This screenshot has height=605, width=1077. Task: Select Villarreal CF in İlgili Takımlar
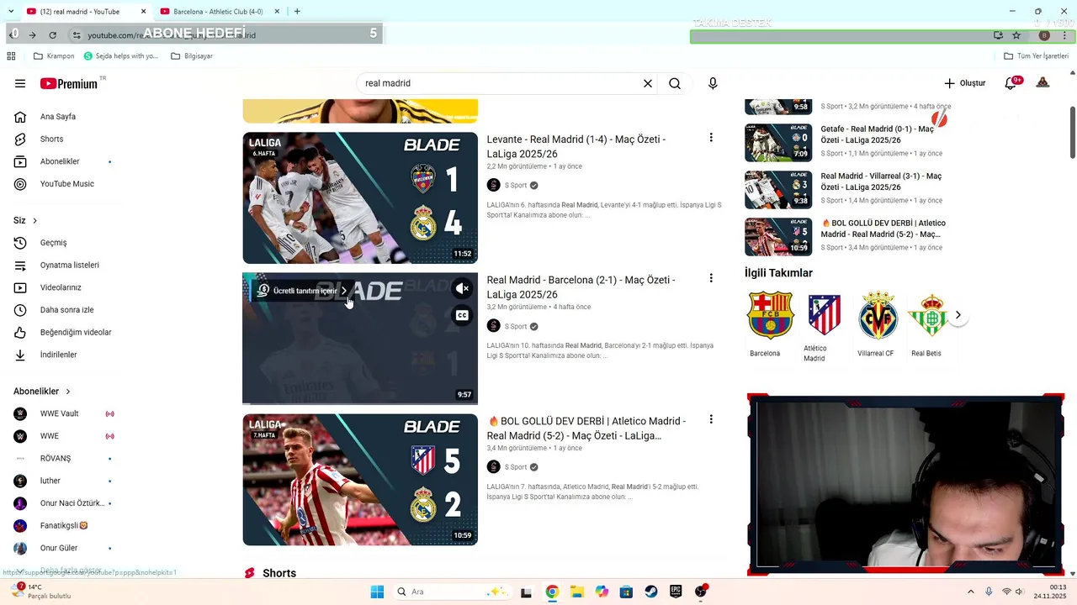click(x=877, y=324)
